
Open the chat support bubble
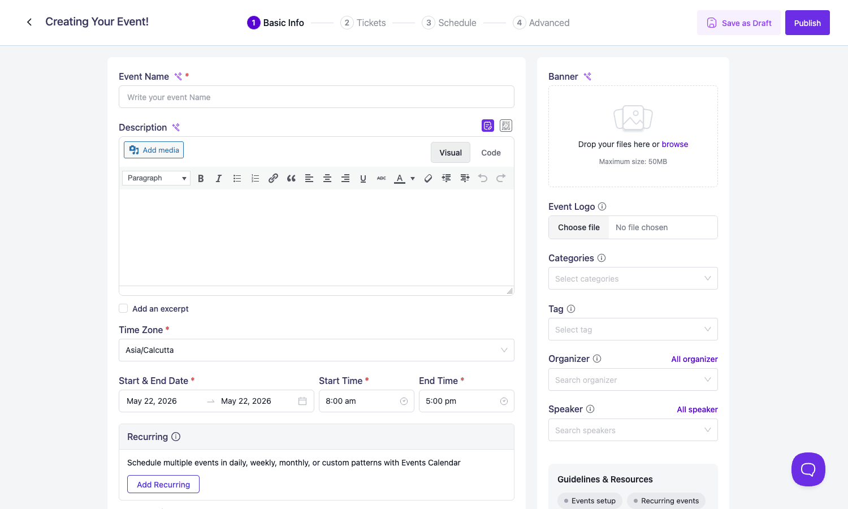pyautogui.click(x=808, y=469)
